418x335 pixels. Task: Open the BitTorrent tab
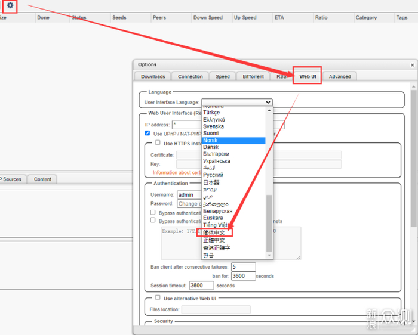point(253,76)
